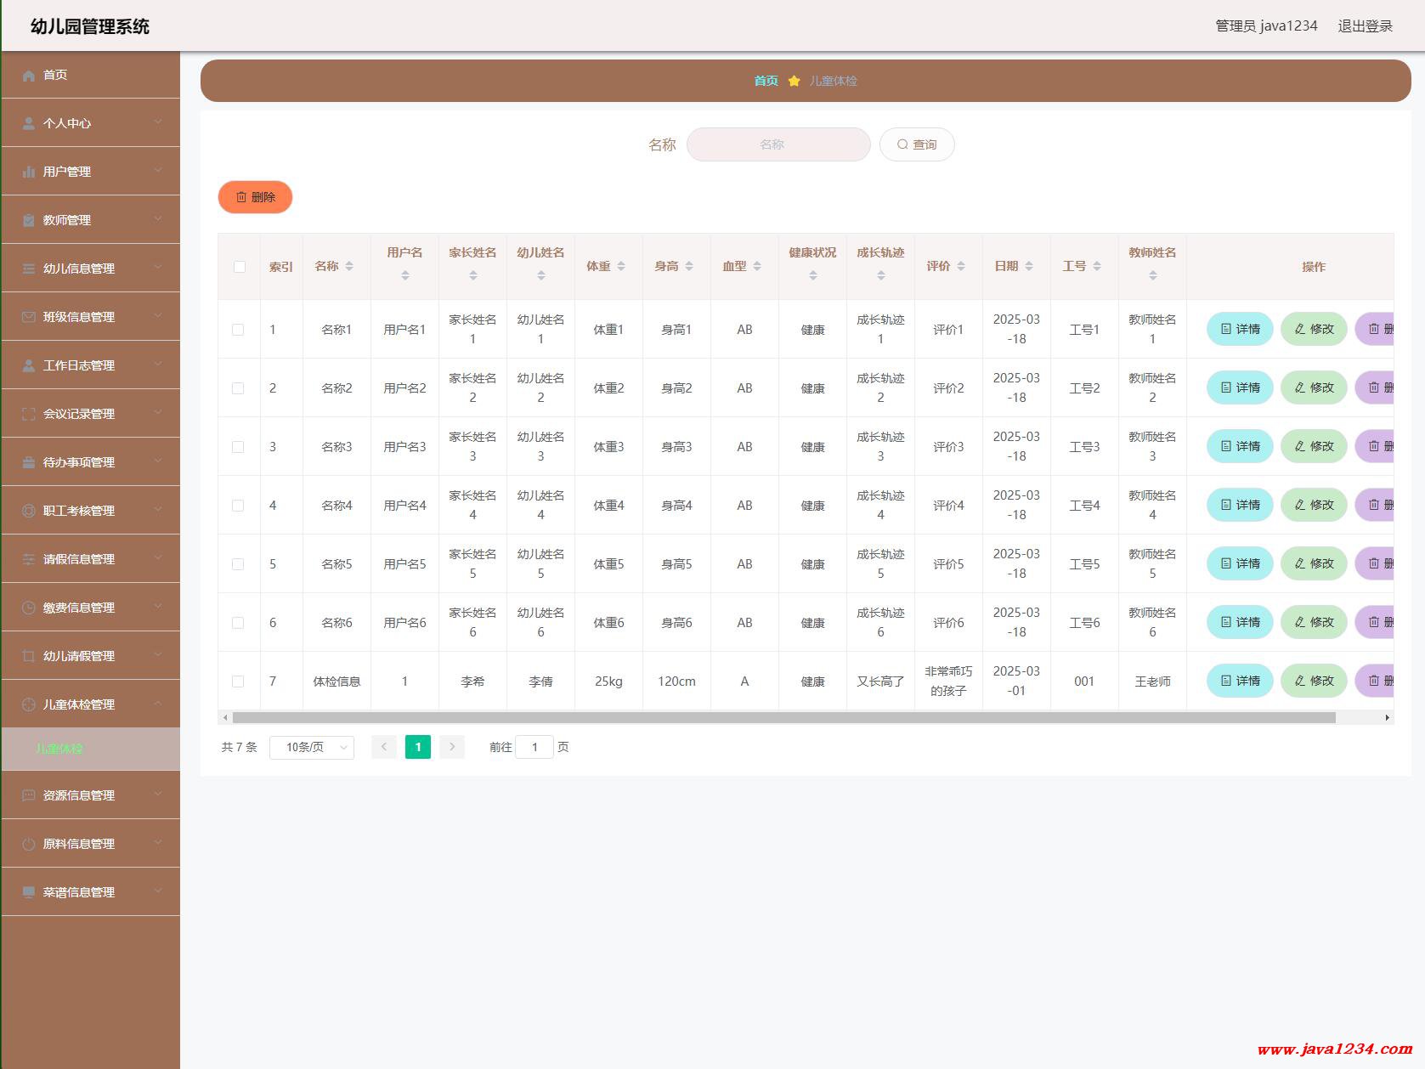Expand 教师管理 menu chevron
The image size is (1425, 1069).
[x=158, y=220]
